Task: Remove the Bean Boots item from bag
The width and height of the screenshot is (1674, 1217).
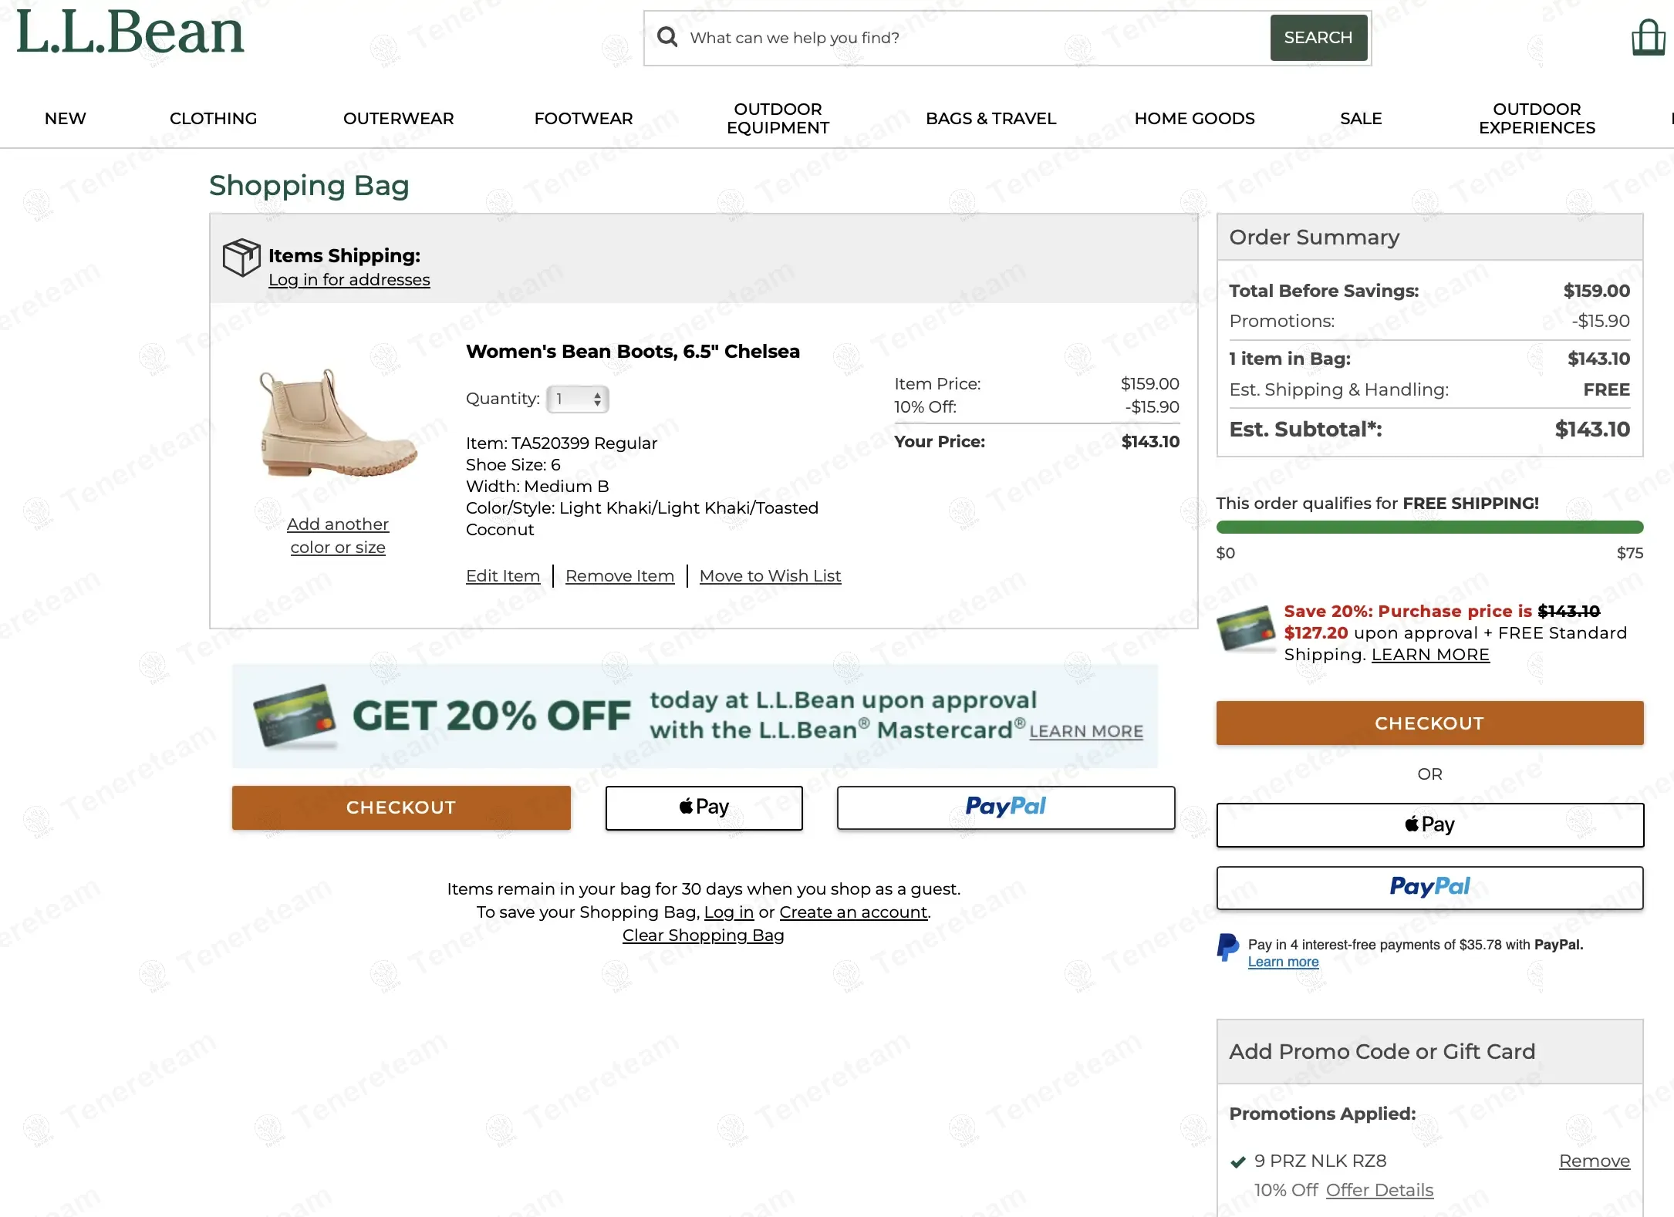Action: click(x=619, y=576)
